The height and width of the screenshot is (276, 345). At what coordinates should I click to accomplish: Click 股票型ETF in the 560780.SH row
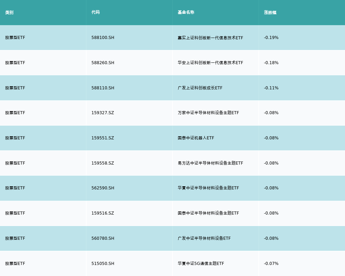15,238
